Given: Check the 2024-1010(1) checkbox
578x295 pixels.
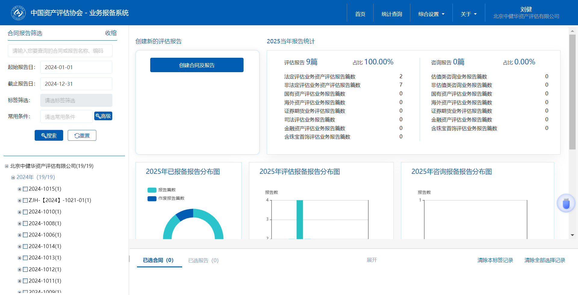Looking at the screenshot, I should [x=26, y=212].
